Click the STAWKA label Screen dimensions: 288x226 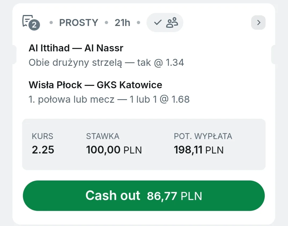click(103, 136)
